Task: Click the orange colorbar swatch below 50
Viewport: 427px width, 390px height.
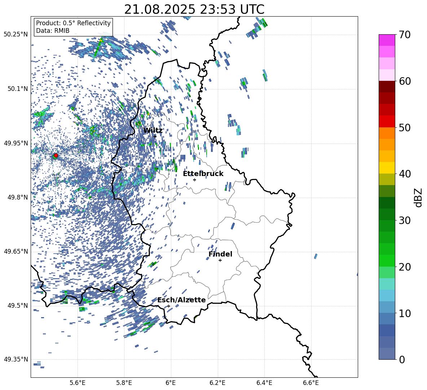Action: coord(387,133)
